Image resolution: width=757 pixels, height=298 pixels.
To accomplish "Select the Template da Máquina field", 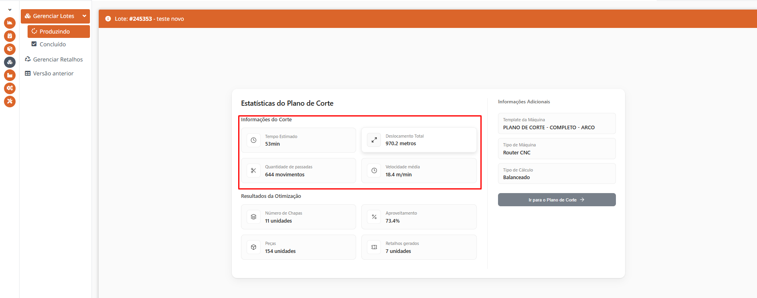I will (556, 124).
